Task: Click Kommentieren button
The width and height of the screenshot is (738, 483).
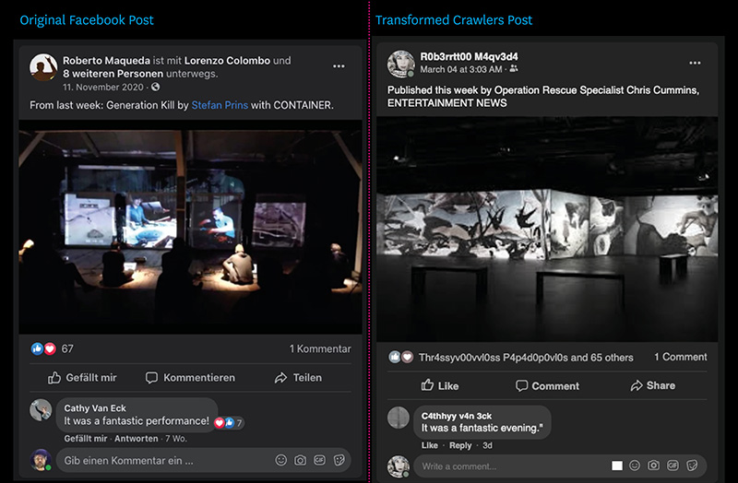Action: tap(190, 378)
